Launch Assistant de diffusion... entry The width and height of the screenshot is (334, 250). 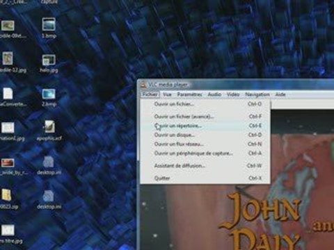coord(205,166)
